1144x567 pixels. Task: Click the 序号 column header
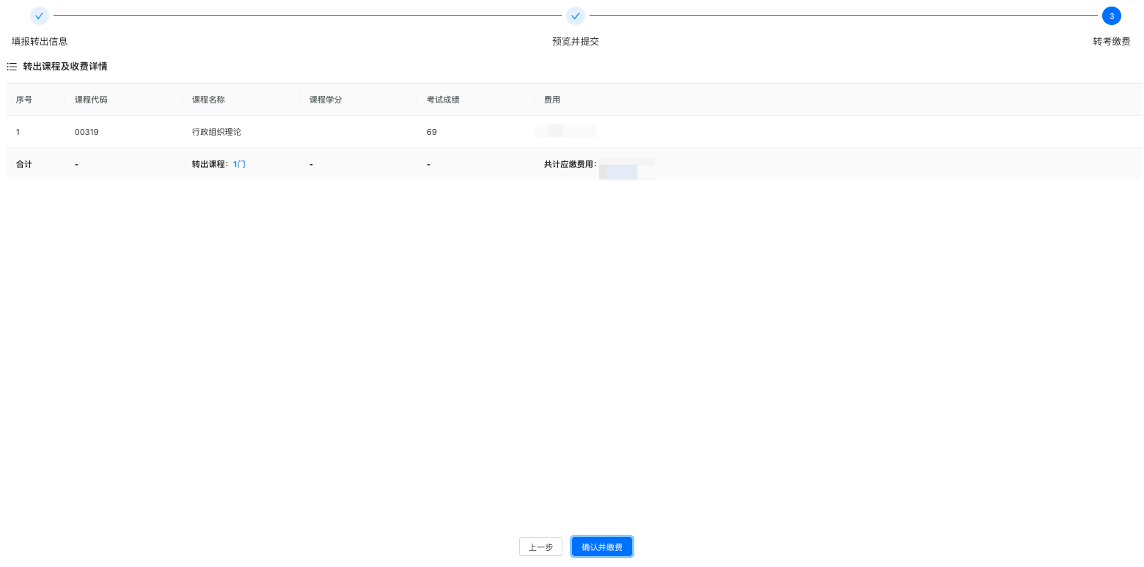pyautogui.click(x=24, y=100)
